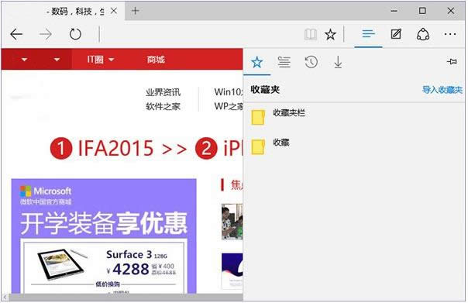Click the 软件之家 link
The width and height of the screenshot is (468, 303).
pos(163,106)
